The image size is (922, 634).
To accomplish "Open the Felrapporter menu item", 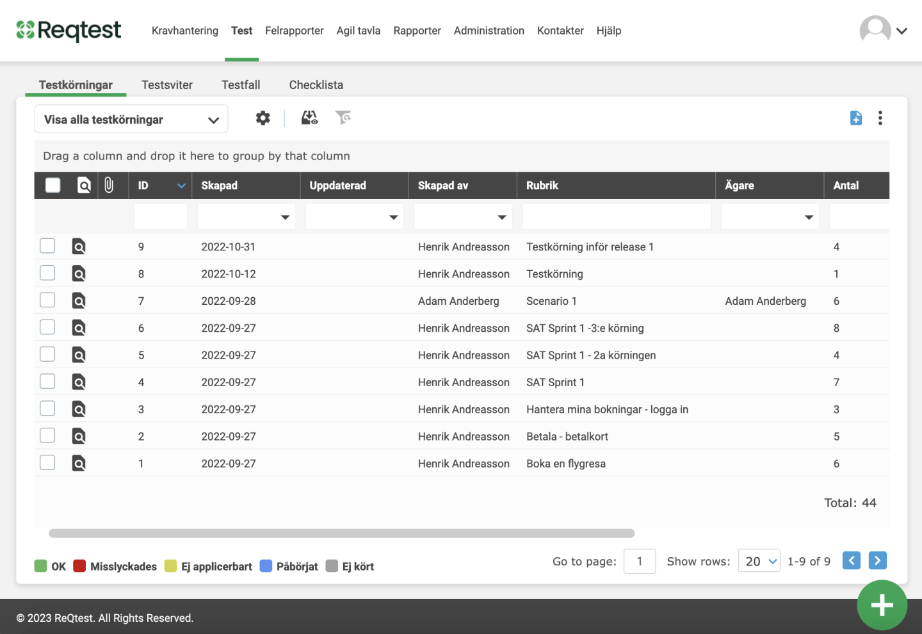I will 294,31.
